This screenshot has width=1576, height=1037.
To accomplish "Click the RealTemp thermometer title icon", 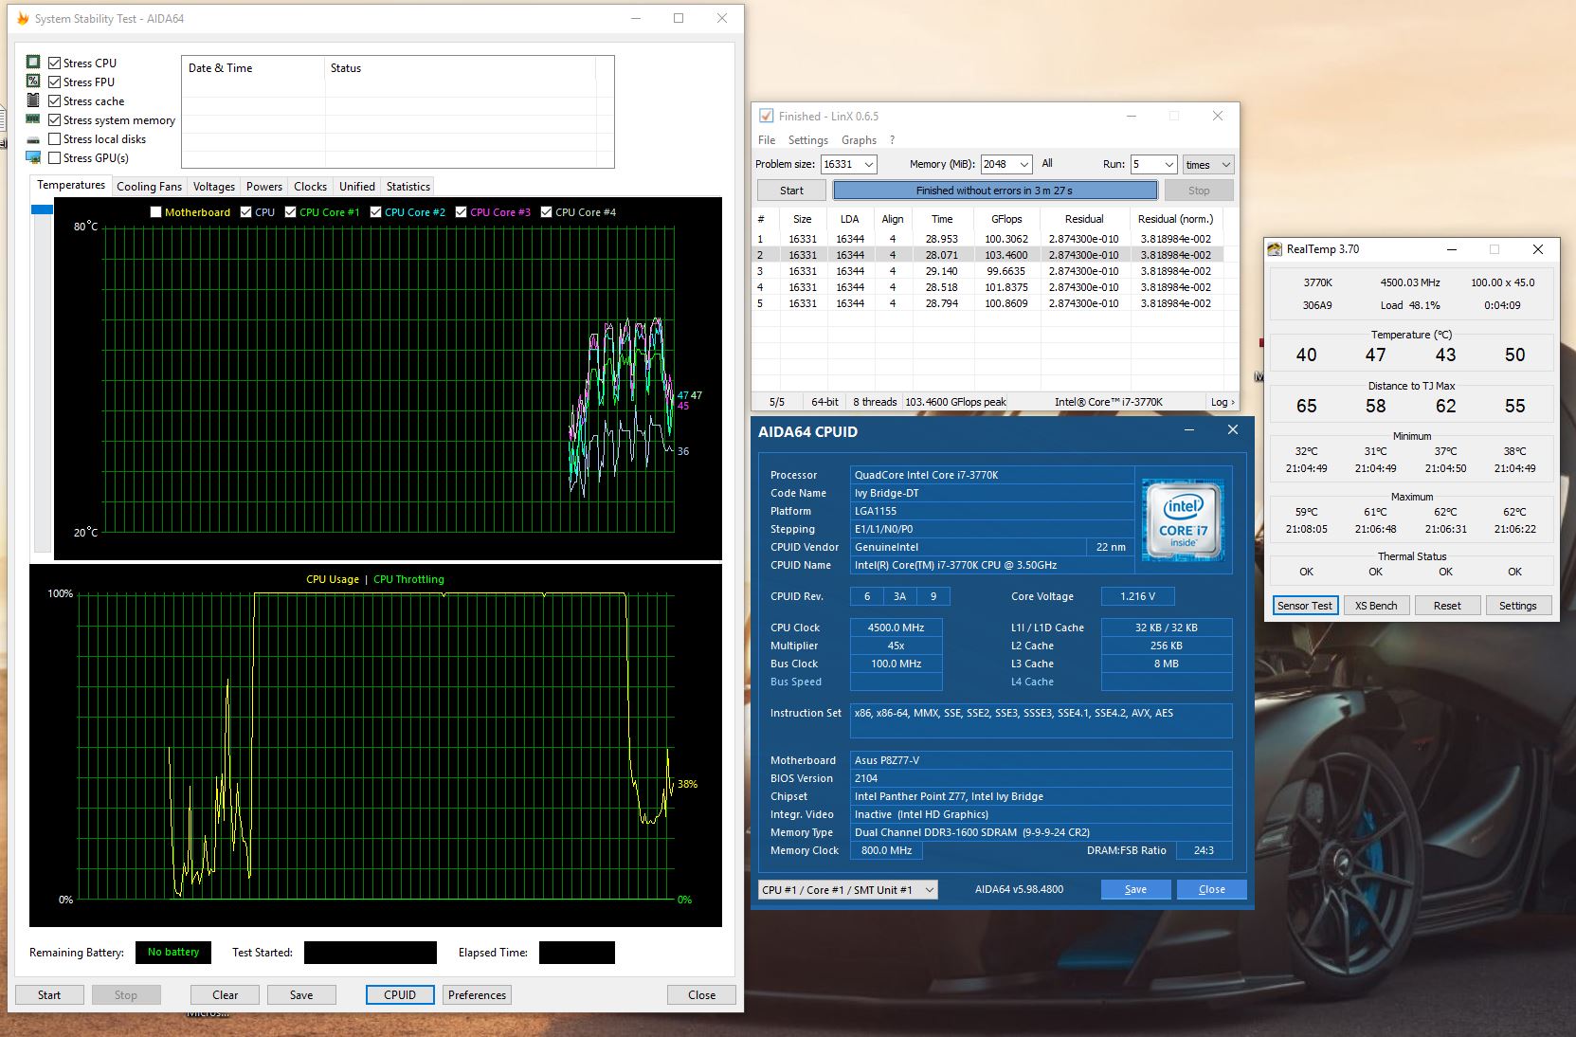I will tap(1275, 249).
